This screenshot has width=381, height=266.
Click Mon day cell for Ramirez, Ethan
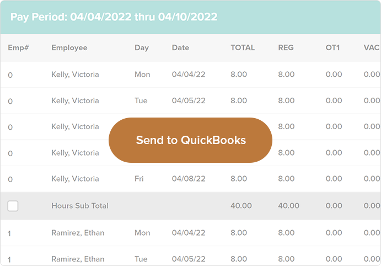click(142, 233)
